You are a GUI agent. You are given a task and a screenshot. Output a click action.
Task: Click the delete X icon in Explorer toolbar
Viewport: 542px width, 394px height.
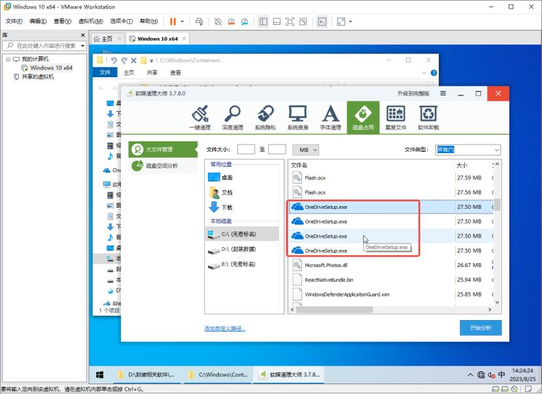point(134,60)
